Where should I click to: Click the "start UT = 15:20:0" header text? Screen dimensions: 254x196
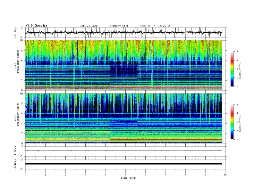click(155, 26)
